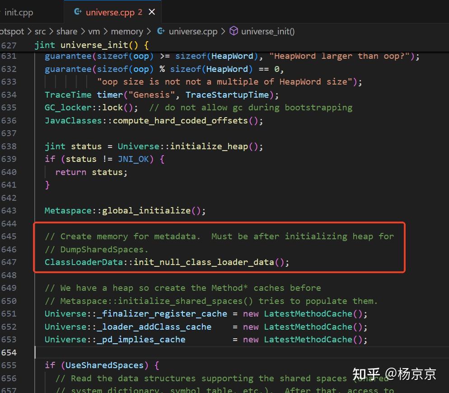Click the comment "do not allow gc during bootstrapping"
Image resolution: width=449 pixels, height=393 pixels.
click(251, 108)
